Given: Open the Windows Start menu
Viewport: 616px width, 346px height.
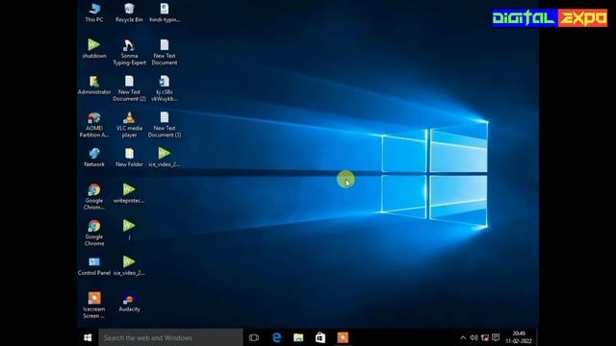Looking at the screenshot, I should pyautogui.click(x=88, y=337).
